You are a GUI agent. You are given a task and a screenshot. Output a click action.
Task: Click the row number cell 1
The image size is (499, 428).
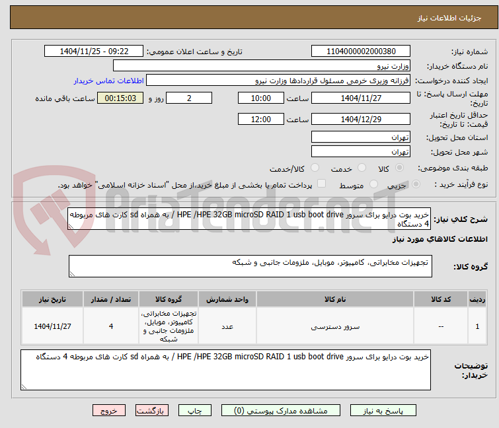477,326
